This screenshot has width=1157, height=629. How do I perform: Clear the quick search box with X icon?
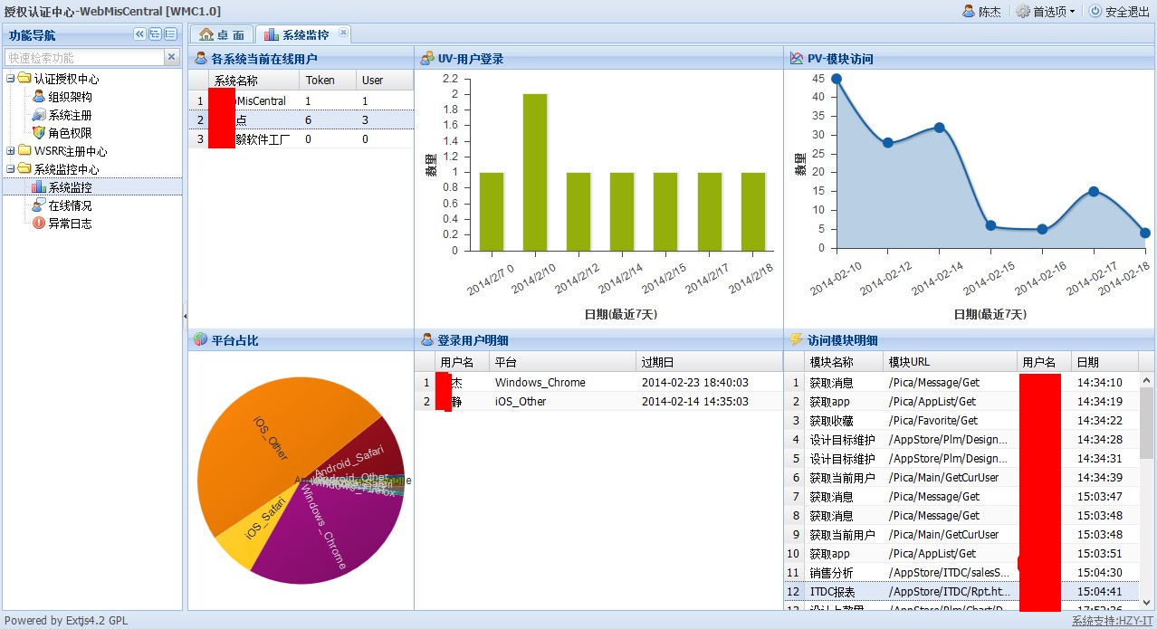pos(172,57)
